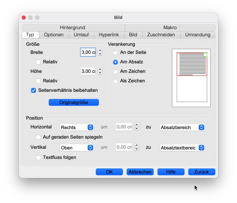Open the Vertikal Oben dropdown
The height and width of the screenshot is (203, 237).
(77, 148)
